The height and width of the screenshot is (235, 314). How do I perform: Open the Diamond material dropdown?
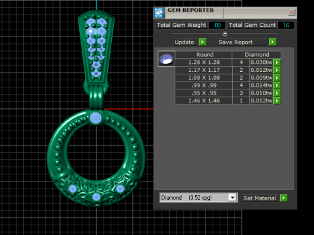click(x=232, y=198)
